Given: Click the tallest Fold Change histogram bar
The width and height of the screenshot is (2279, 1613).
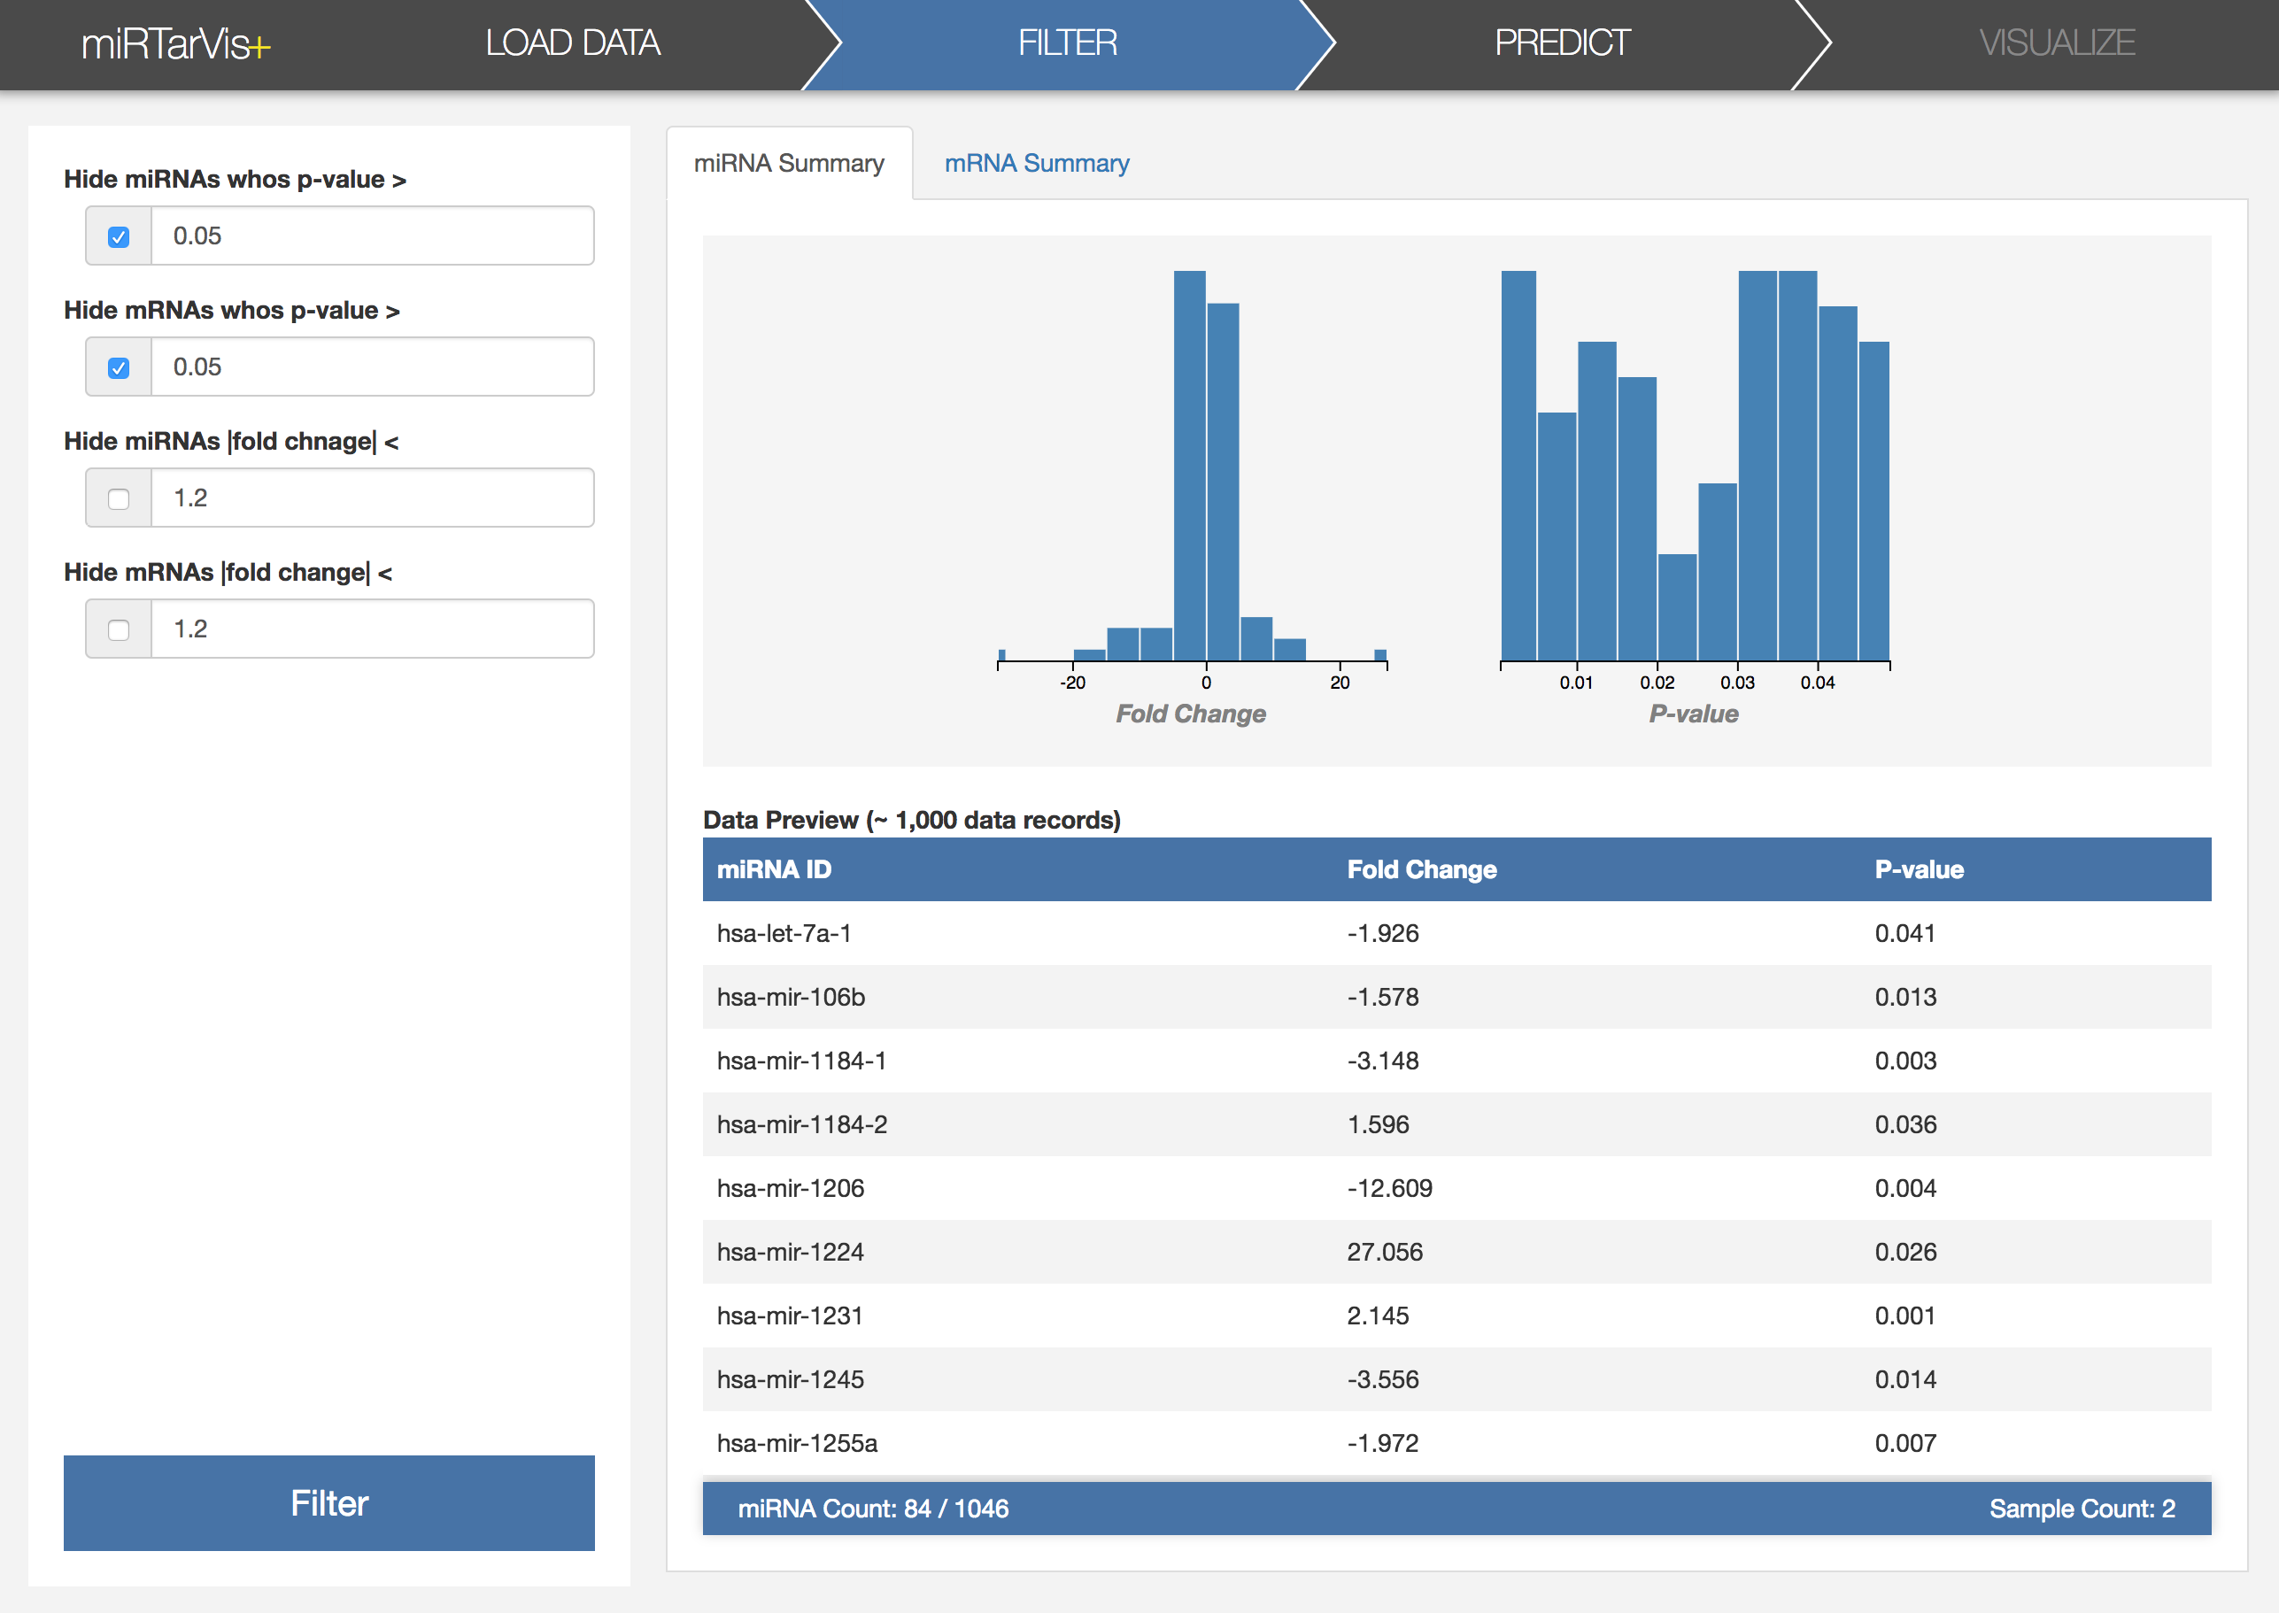Looking at the screenshot, I should pos(1189,465).
